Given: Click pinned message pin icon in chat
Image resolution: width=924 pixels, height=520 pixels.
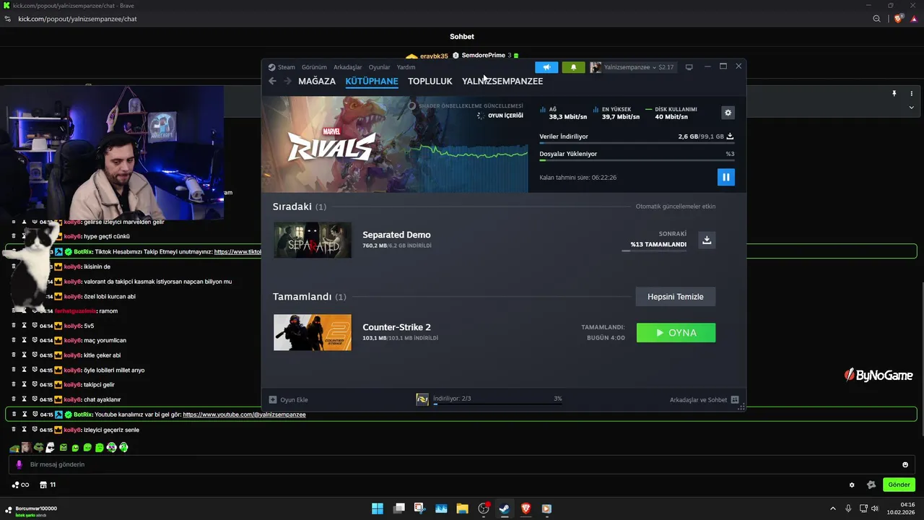Looking at the screenshot, I should click(894, 93).
